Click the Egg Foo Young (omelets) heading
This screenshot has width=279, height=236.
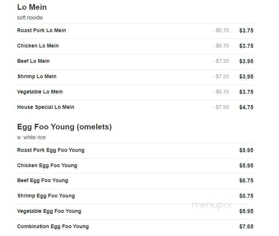[x=64, y=127]
